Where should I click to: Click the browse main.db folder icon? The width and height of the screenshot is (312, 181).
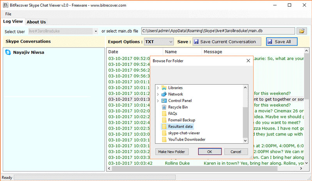pyautogui.click(x=301, y=31)
